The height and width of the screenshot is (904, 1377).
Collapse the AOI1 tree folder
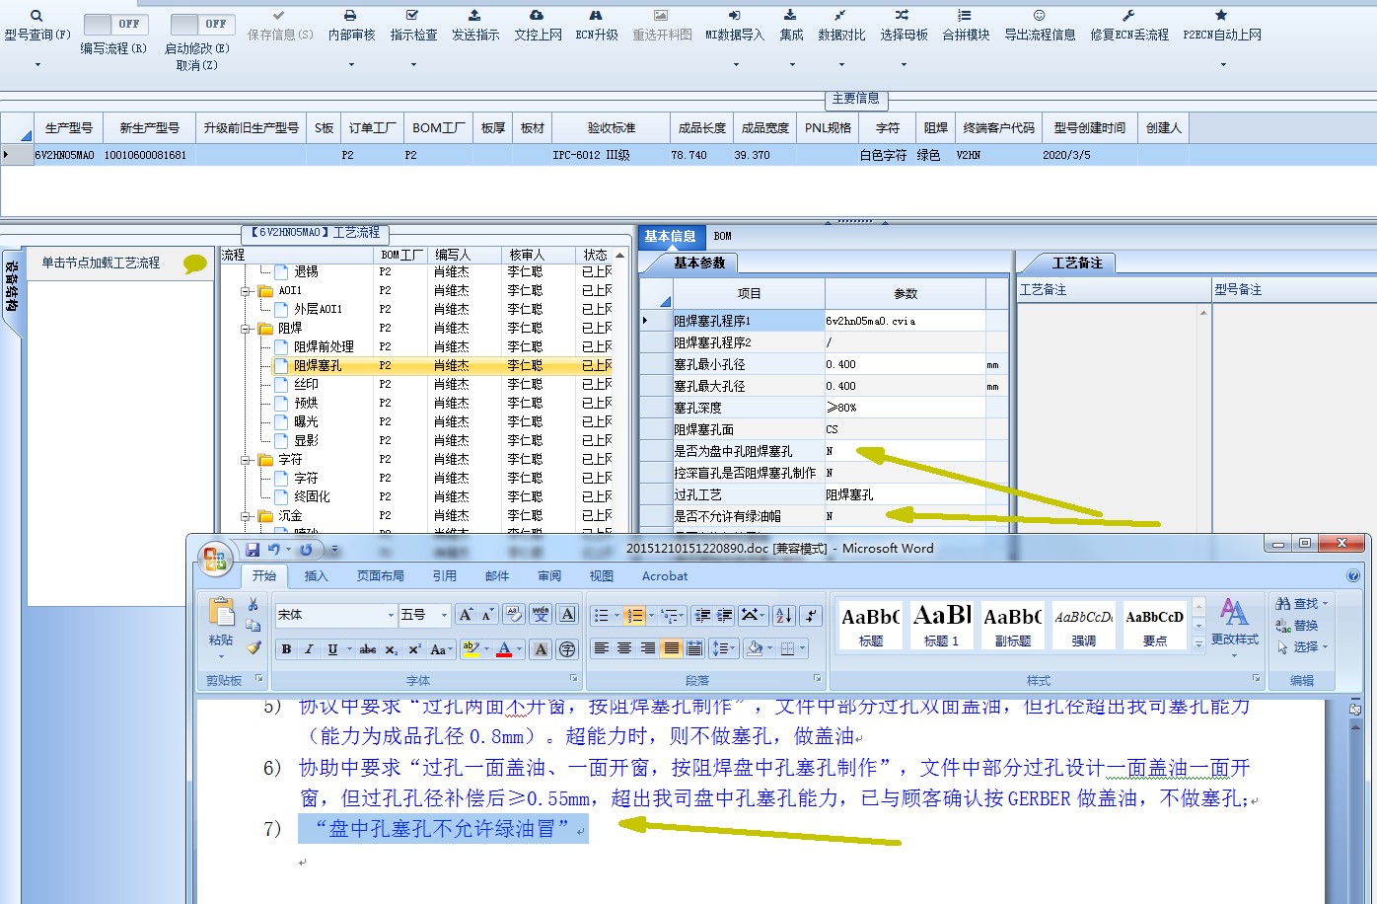tap(247, 291)
